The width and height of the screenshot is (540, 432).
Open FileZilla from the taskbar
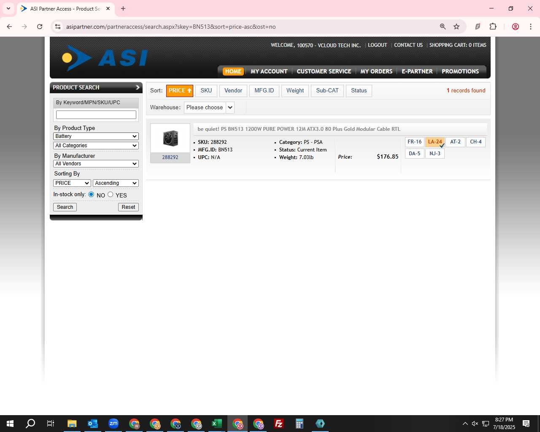[x=278, y=424]
